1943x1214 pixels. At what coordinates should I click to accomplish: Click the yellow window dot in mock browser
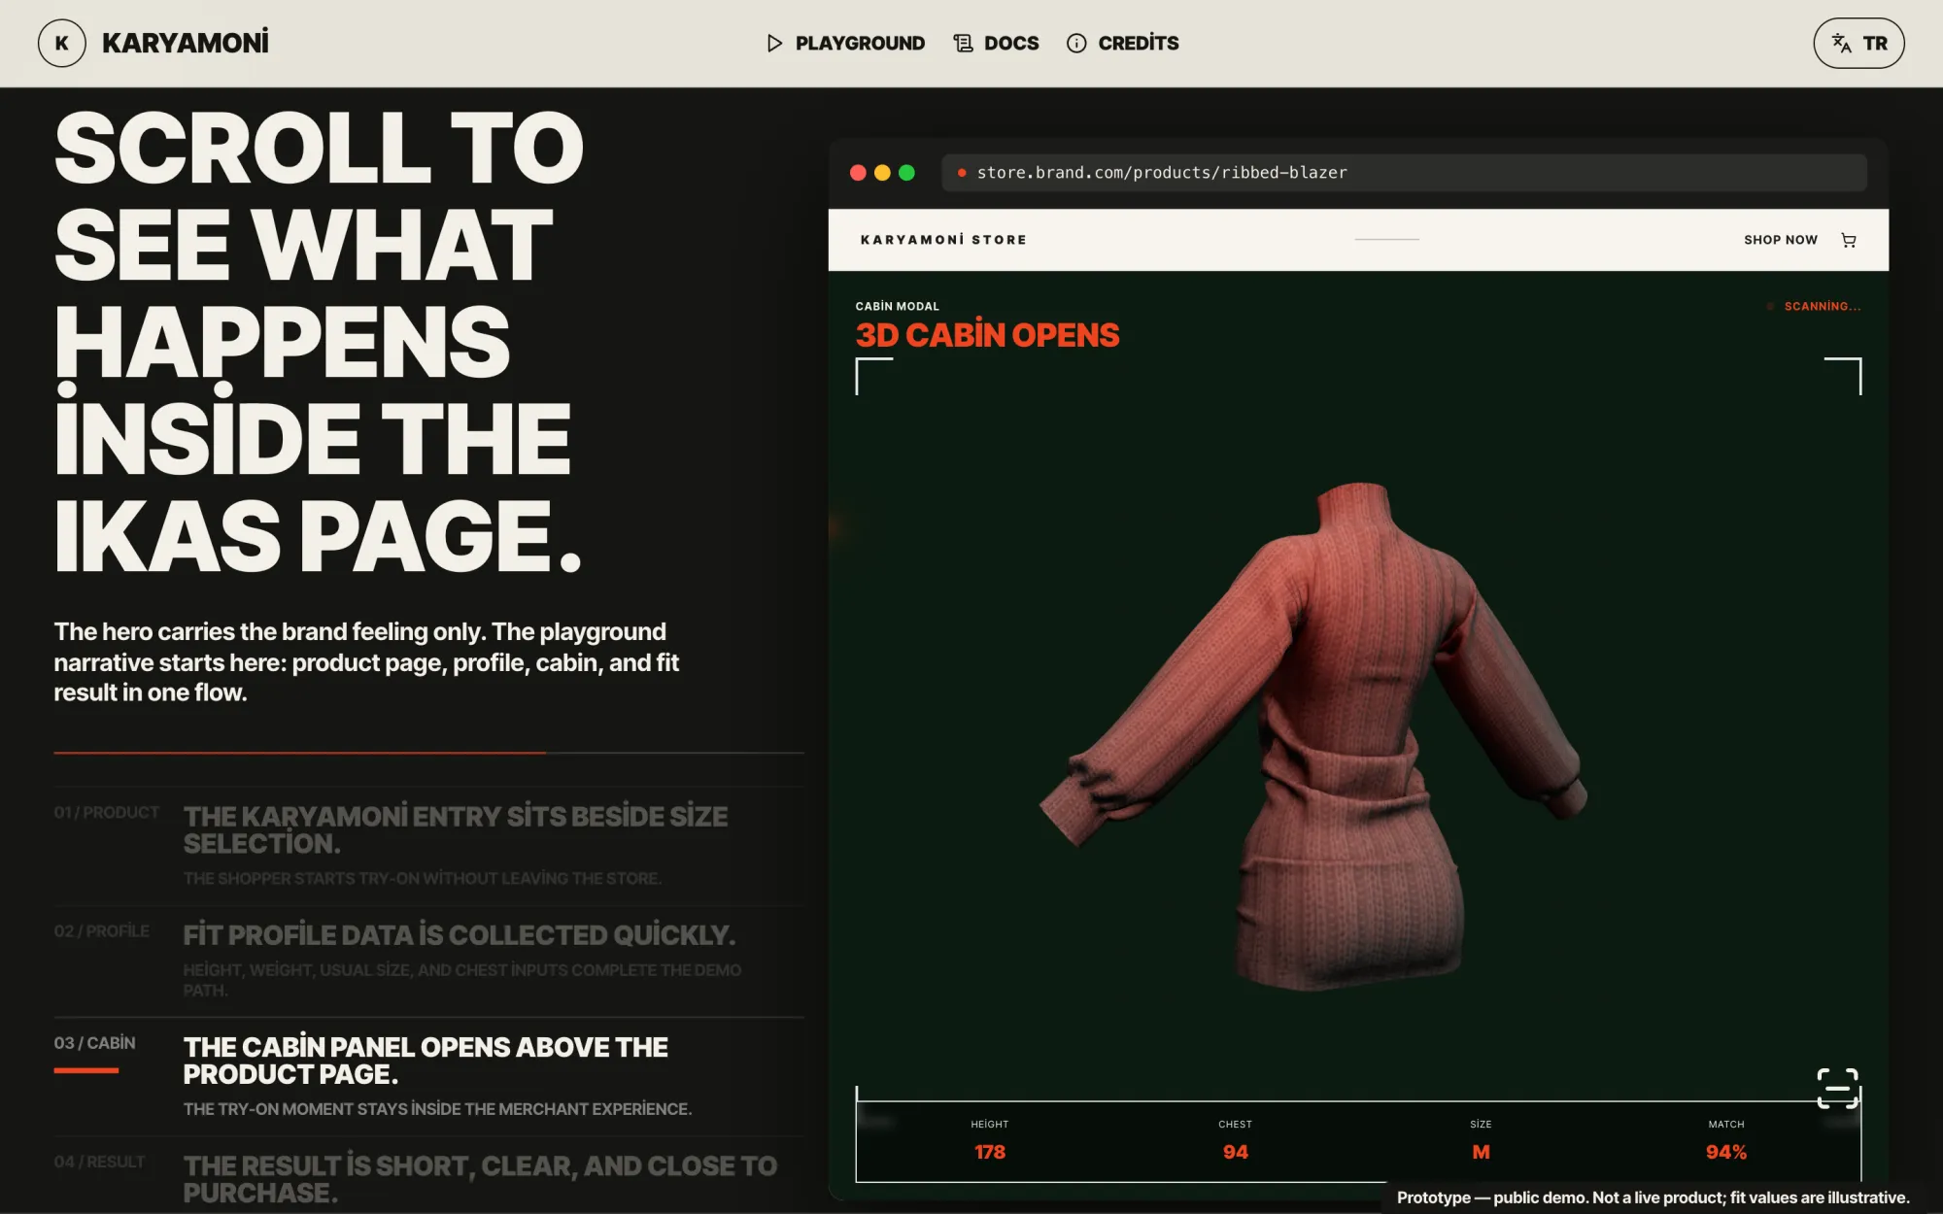pos(882,172)
